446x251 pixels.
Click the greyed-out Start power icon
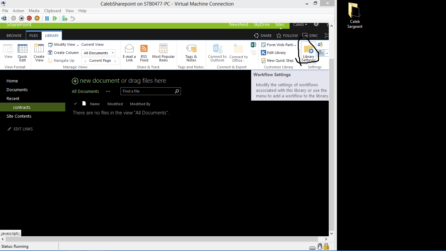tap(14, 18)
